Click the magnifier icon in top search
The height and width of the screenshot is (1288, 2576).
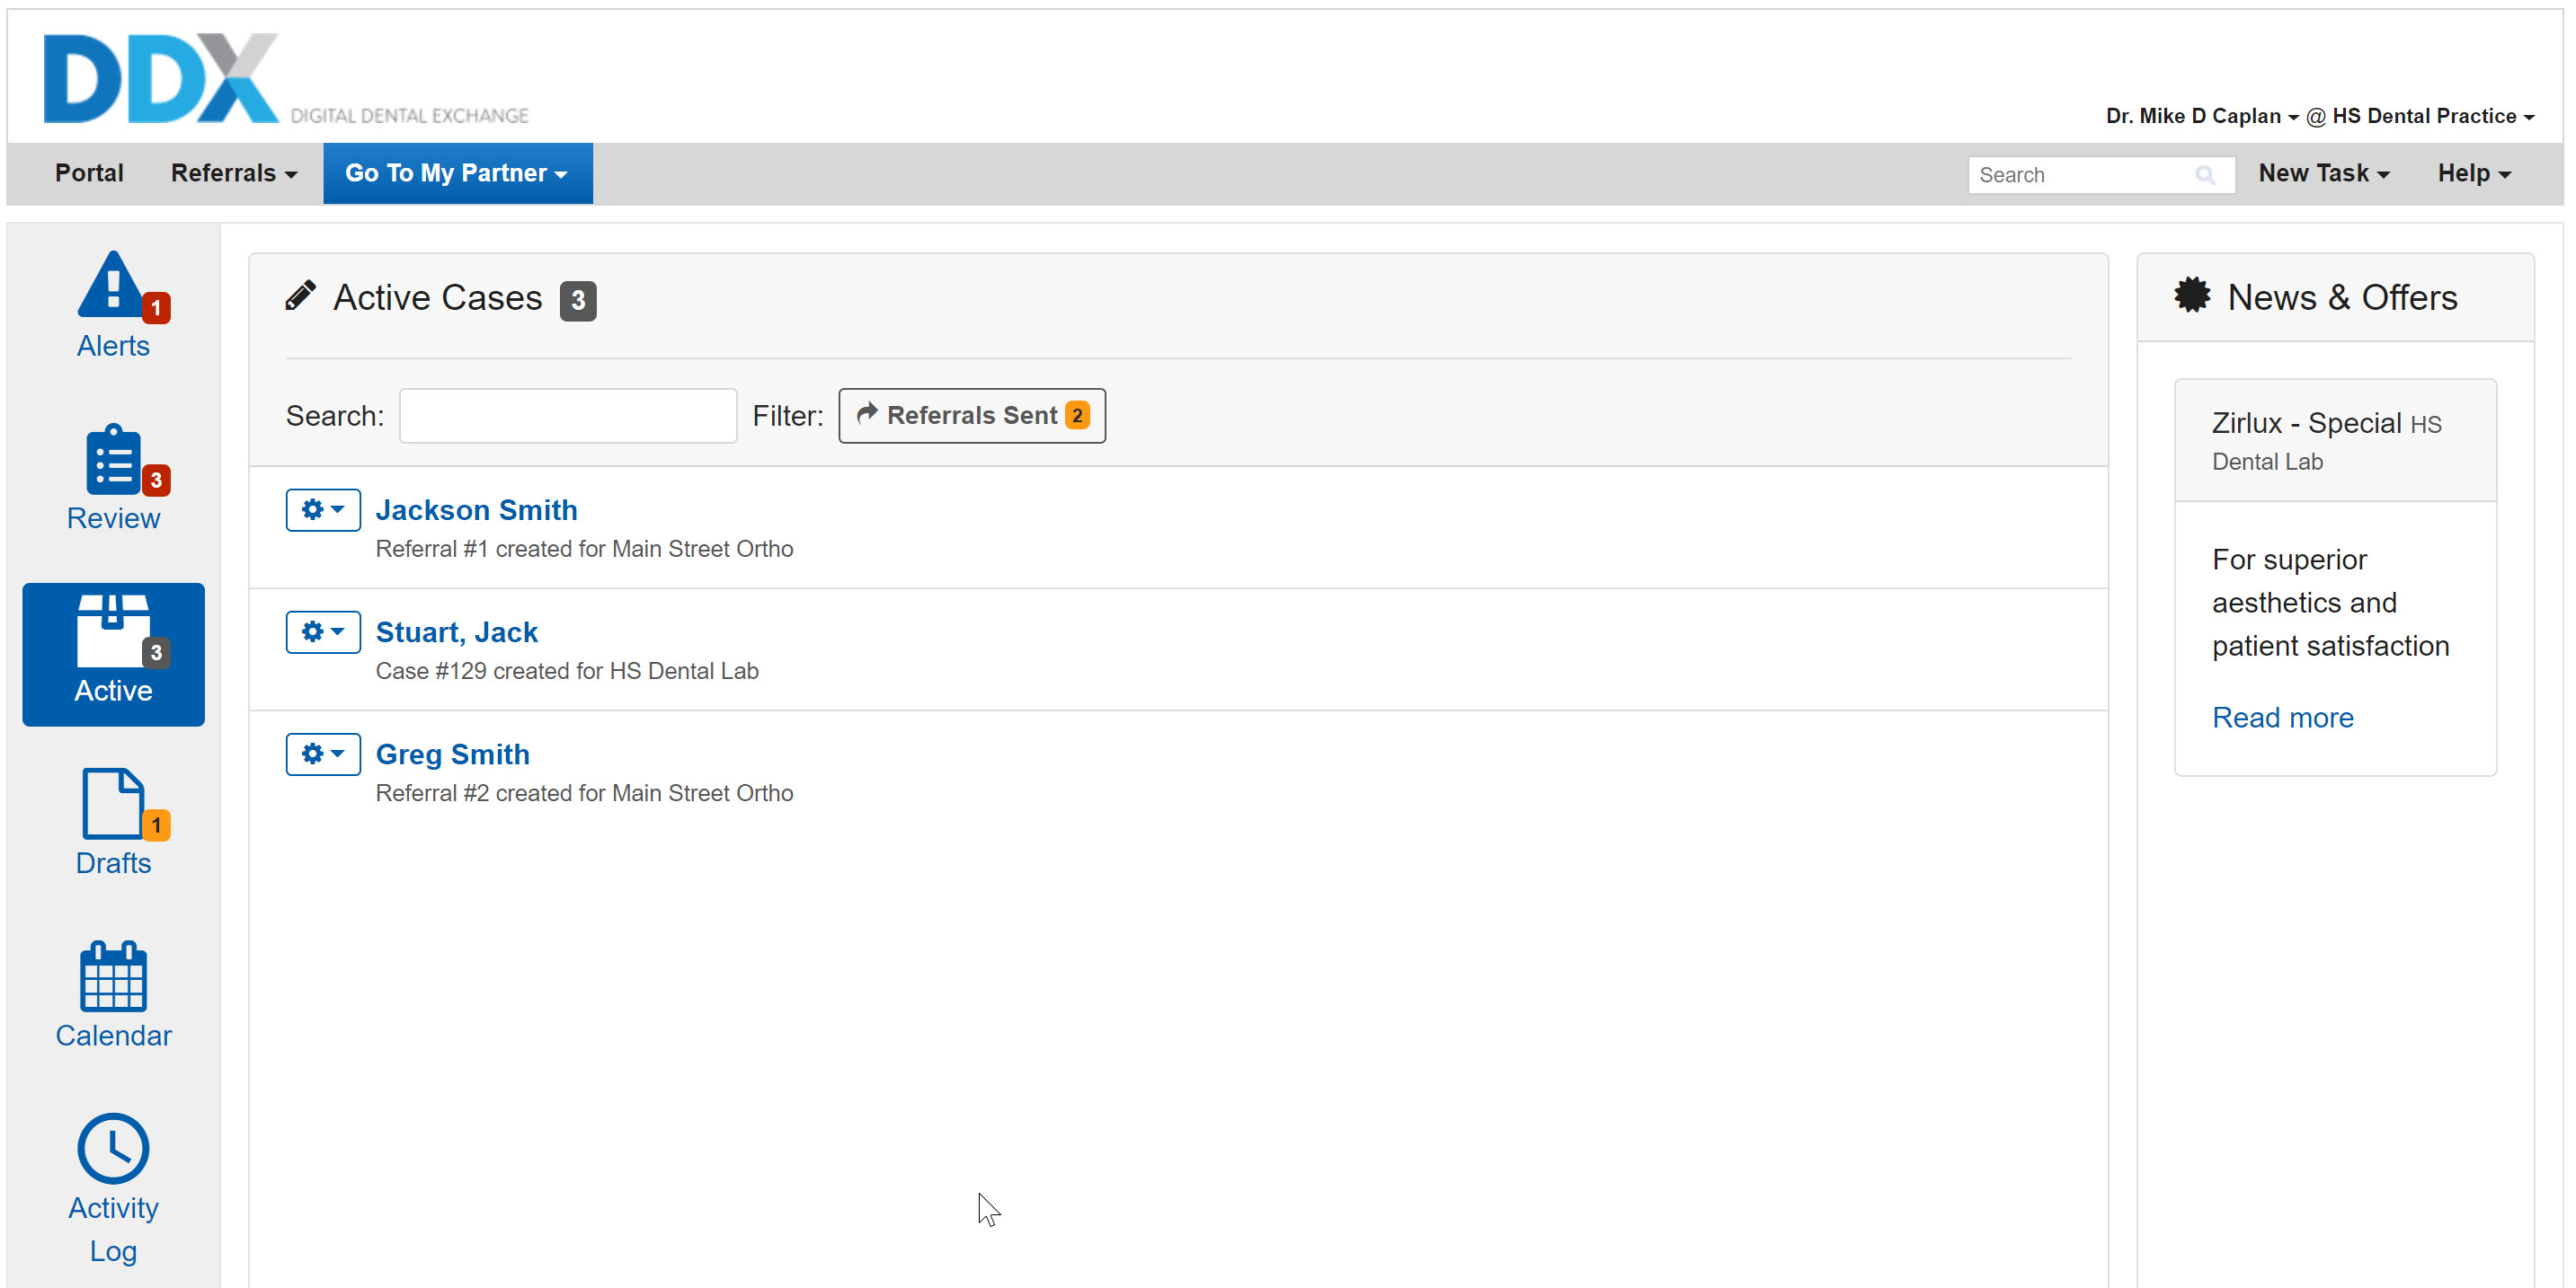click(2204, 175)
